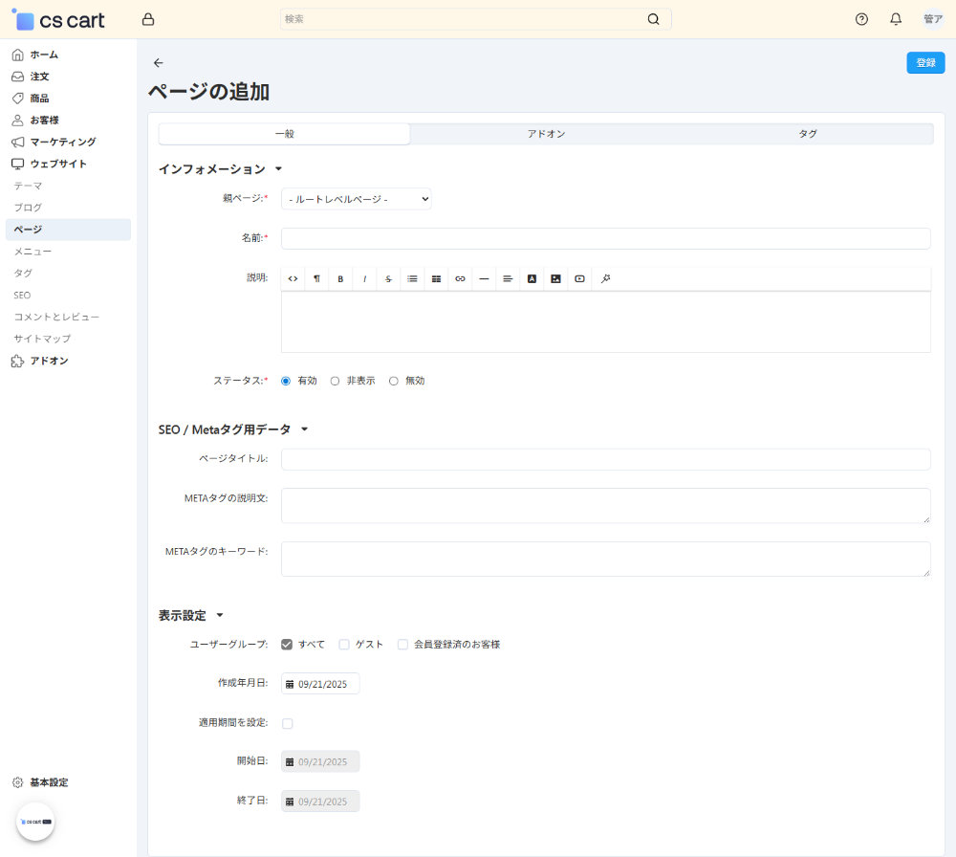Image resolution: width=956 pixels, height=857 pixels.
Task: Toggle italic formatting in the description toolbar
Action: tap(364, 278)
